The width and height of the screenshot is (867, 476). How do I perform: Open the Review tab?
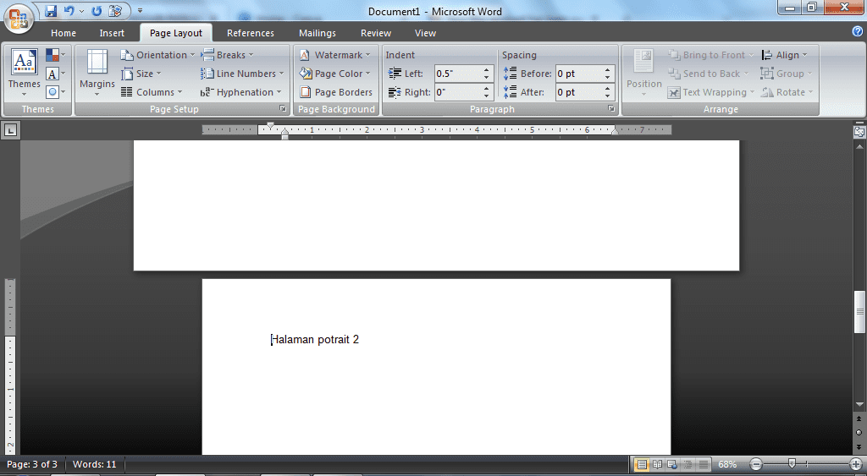pyautogui.click(x=376, y=33)
